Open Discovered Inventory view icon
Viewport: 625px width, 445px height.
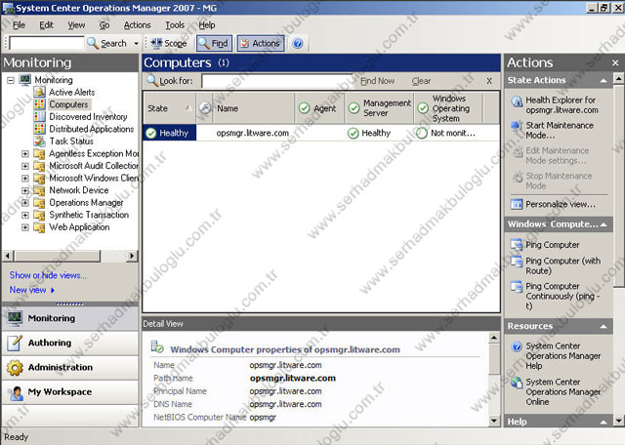[39, 117]
